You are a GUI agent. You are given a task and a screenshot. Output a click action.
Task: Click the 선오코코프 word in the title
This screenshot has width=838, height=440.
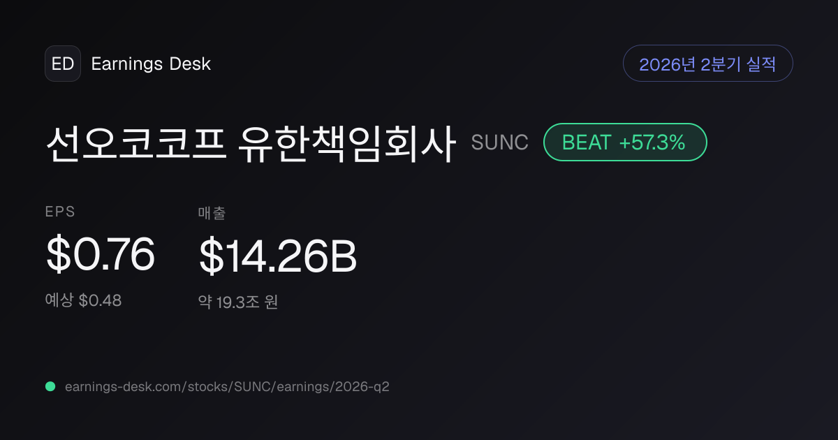[136, 144]
